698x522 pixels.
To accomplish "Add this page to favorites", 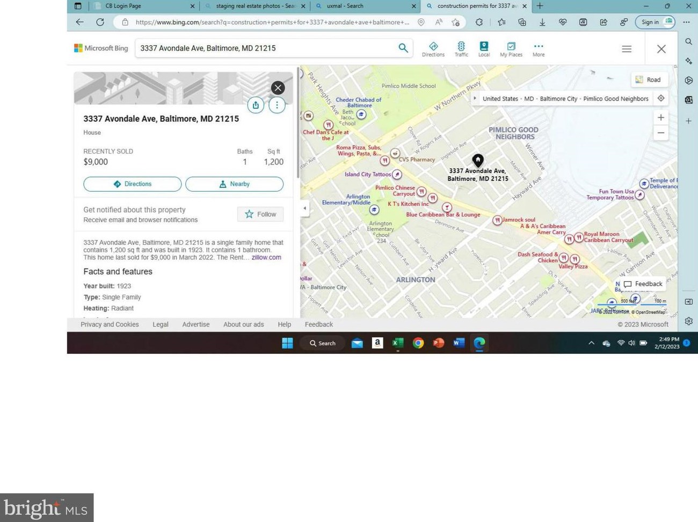I will [455, 22].
